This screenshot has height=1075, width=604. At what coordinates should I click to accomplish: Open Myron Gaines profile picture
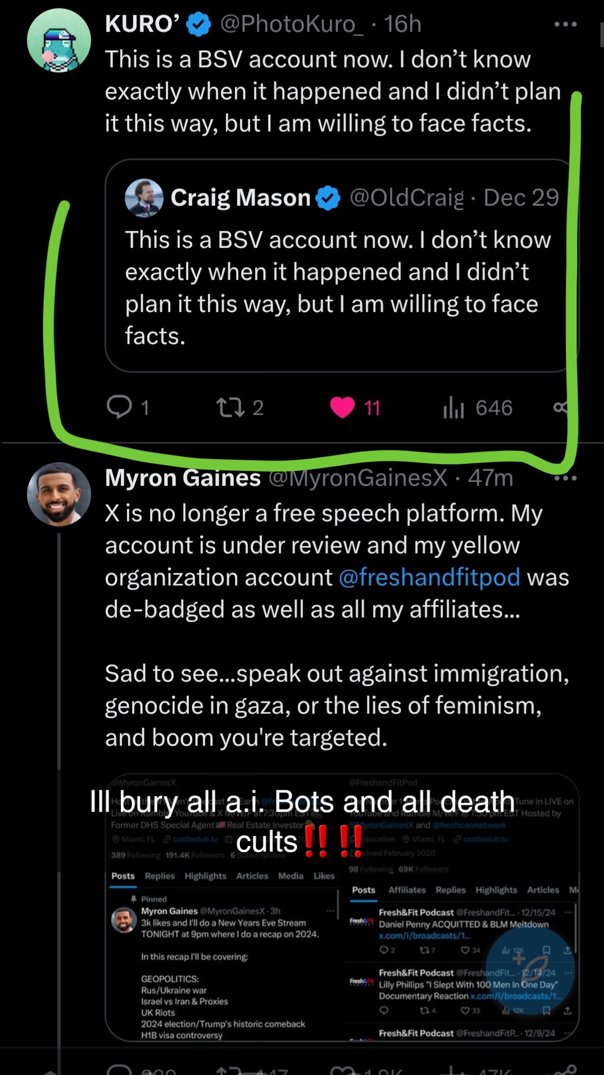pyautogui.click(x=59, y=494)
